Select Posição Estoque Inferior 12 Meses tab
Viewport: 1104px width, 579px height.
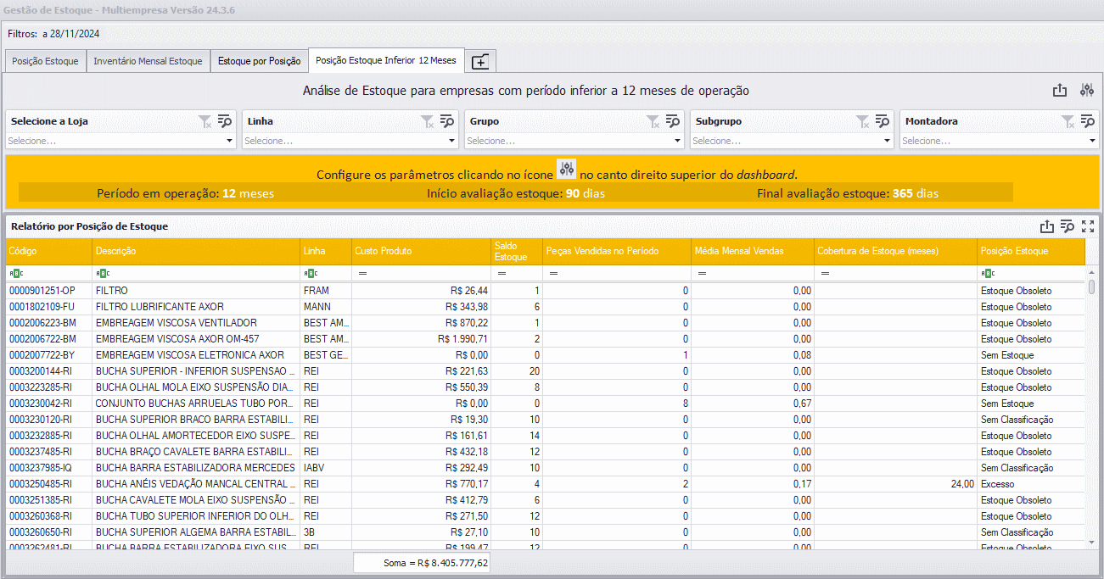click(386, 60)
